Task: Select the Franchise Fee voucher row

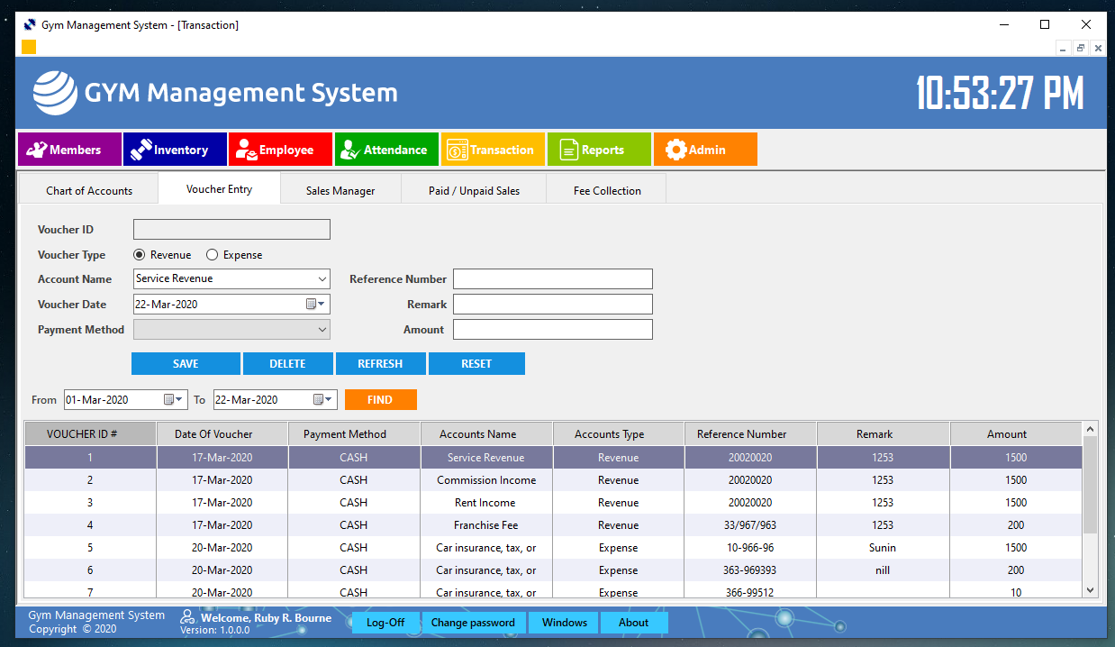Action: pyautogui.click(x=486, y=524)
